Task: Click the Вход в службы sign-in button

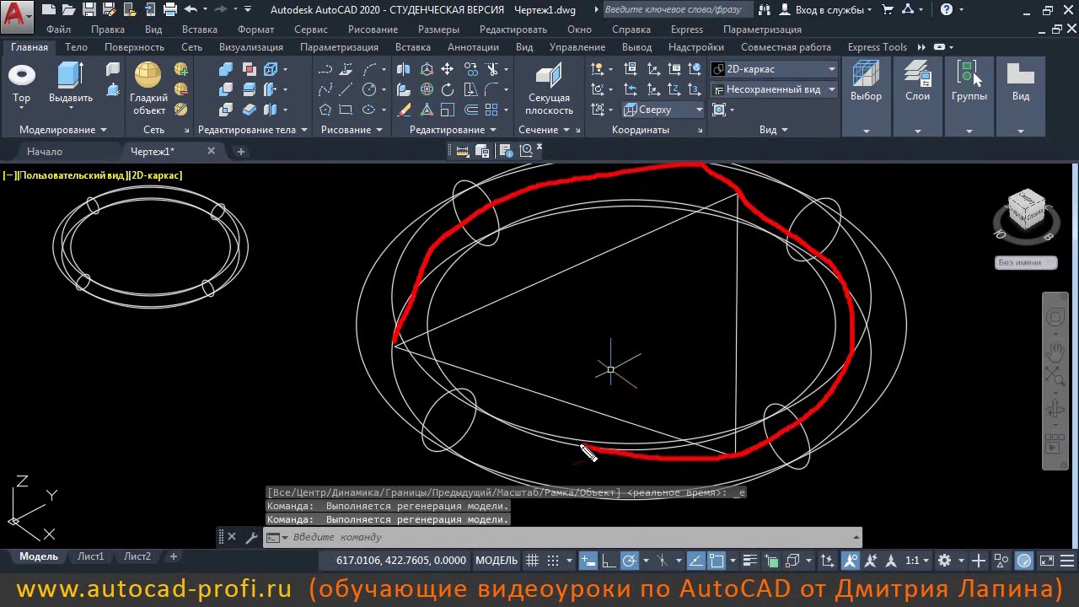Action: (x=823, y=10)
